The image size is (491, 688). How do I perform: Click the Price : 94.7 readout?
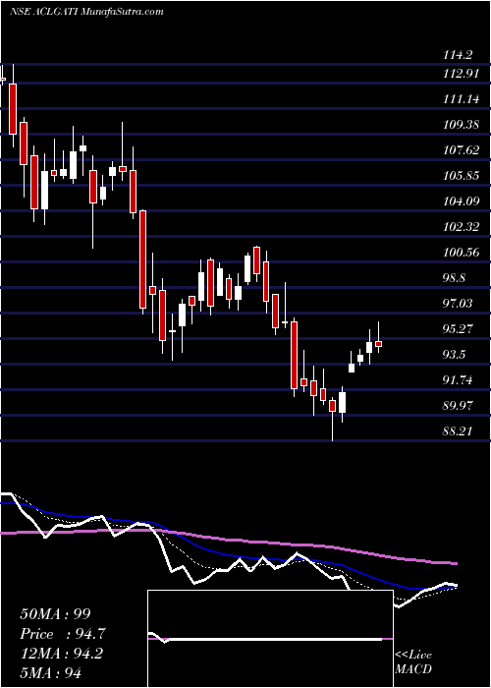[x=63, y=634]
